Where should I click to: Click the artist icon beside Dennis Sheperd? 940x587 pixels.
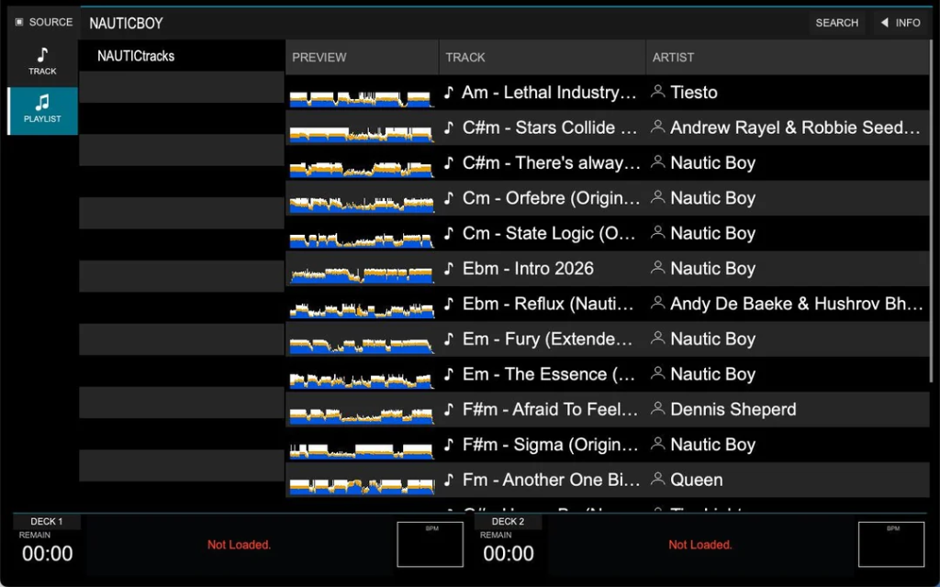pos(657,408)
